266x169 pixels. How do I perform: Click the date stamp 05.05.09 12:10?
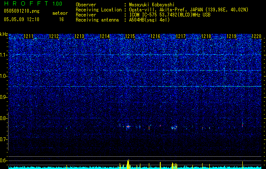click(22, 19)
